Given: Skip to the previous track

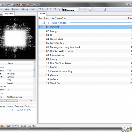Looking at the screenshot, I should point(51,9).
